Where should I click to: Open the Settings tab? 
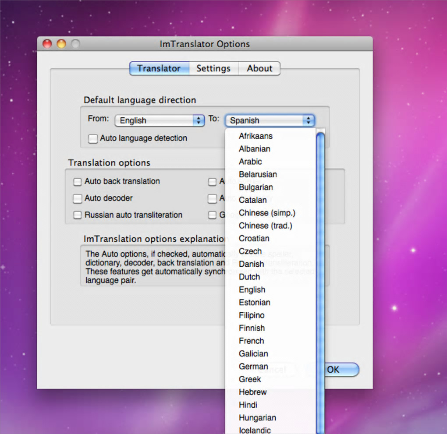click(213, 68)
